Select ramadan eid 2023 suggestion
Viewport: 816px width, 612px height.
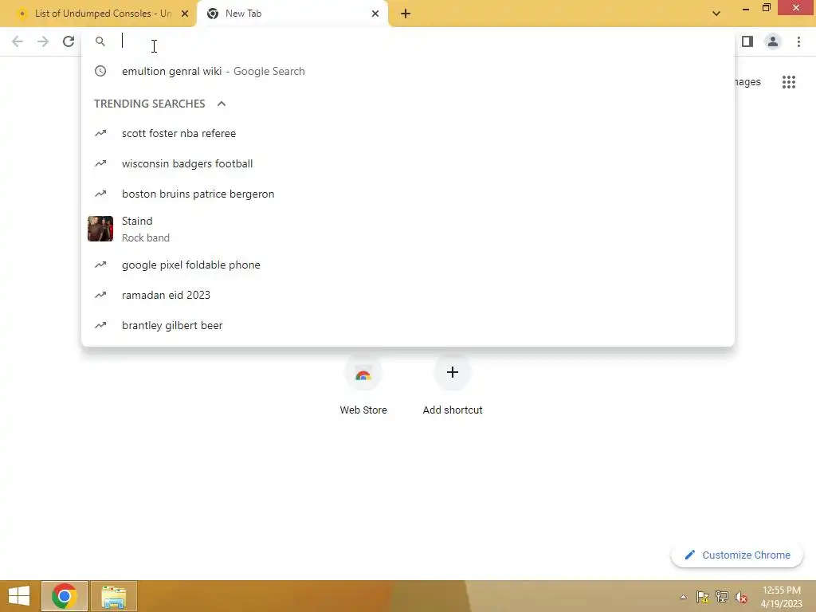[x=408, y=295]
